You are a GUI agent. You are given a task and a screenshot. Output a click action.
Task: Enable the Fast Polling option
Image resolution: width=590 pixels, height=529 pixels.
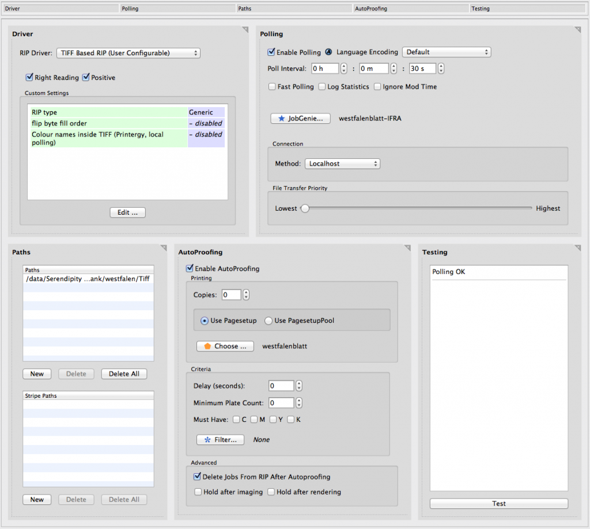(271, 86)
